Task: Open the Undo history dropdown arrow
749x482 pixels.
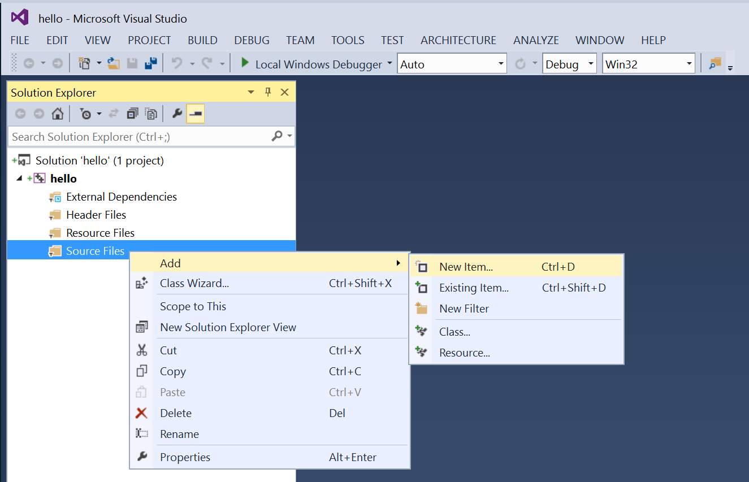Action: (x=192, y=64)
